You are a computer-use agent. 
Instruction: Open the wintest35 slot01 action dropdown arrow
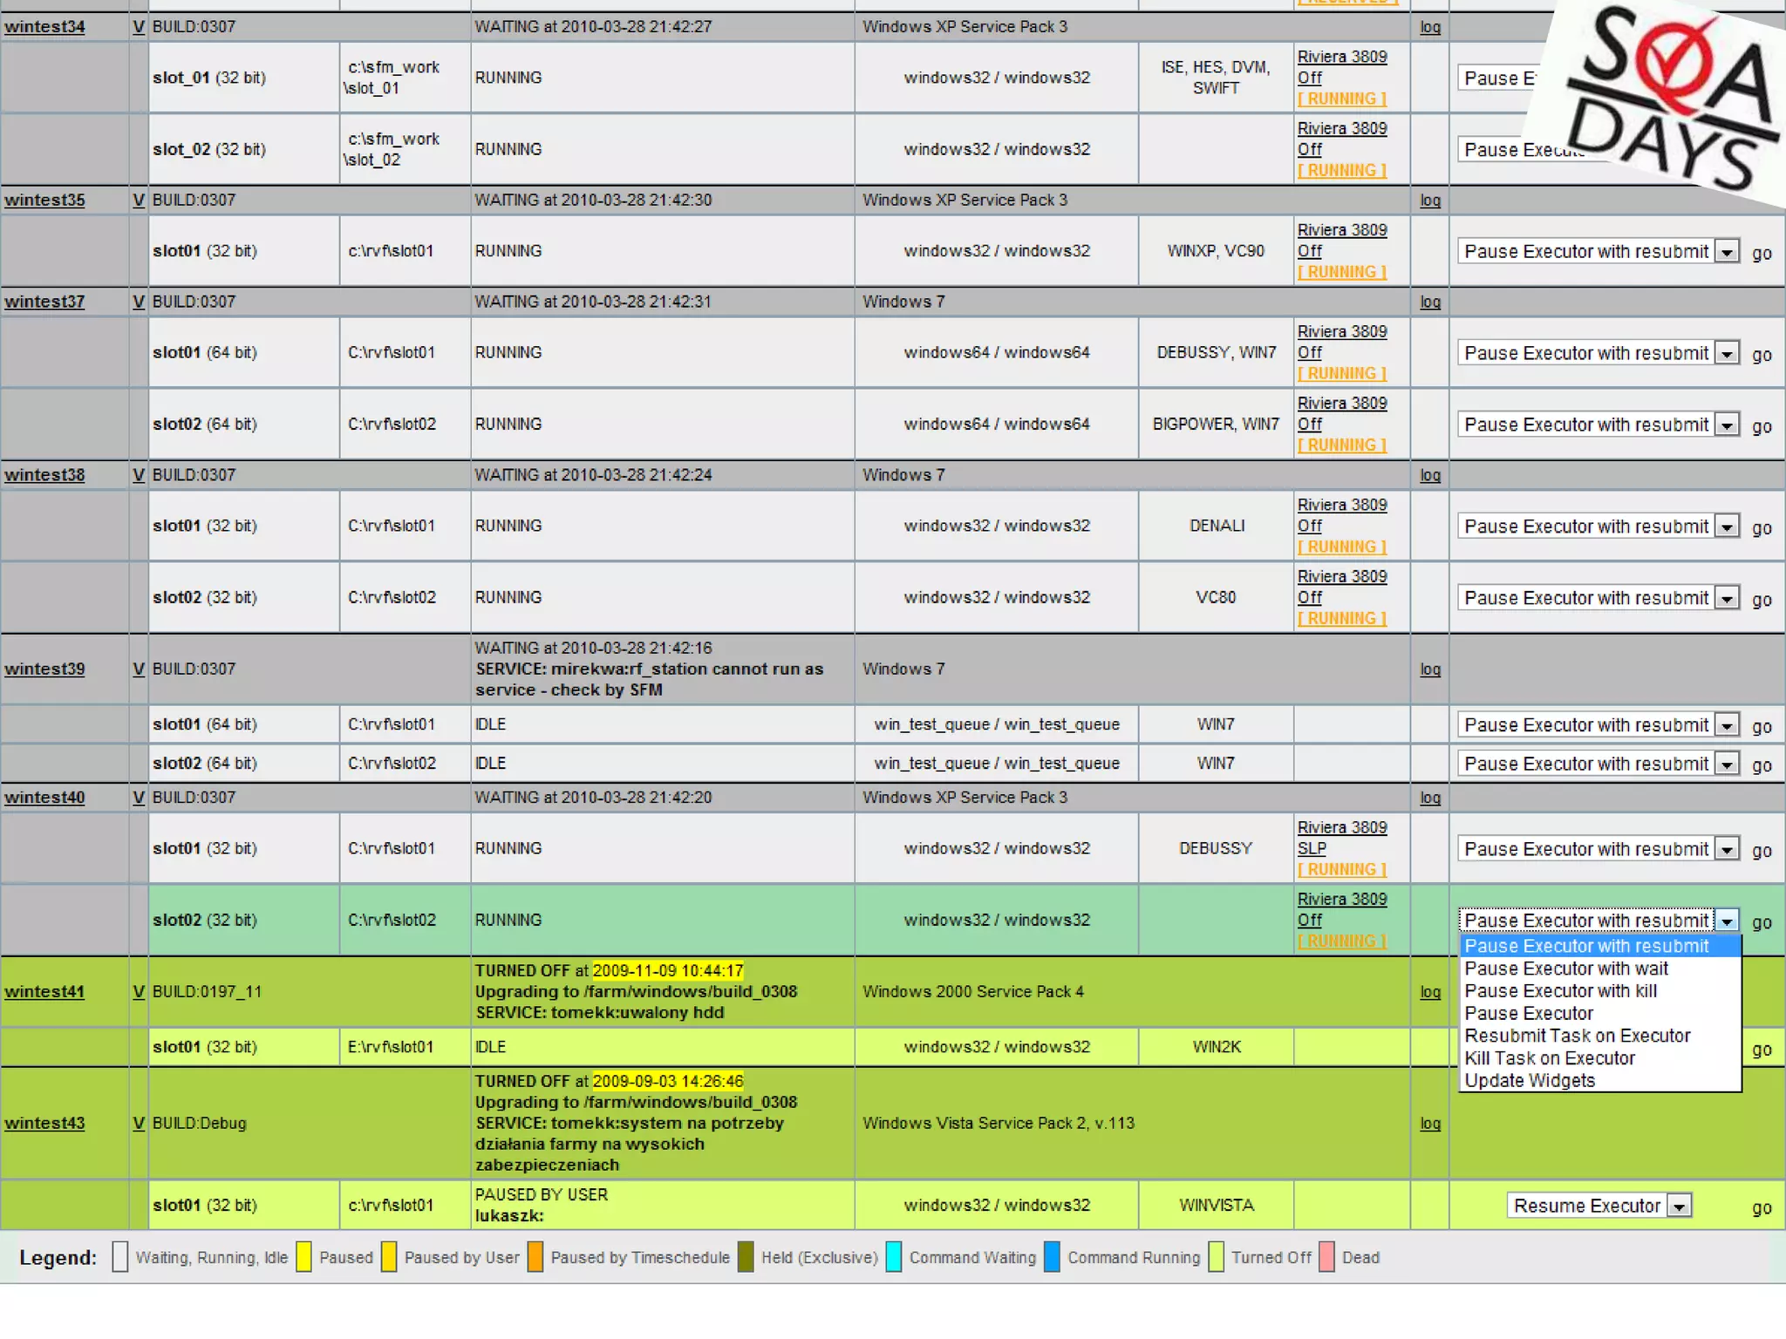click(x=1727, y=252)
